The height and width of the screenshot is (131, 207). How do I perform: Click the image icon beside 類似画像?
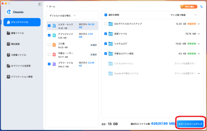pyautogui.click(x=8, y=44)
